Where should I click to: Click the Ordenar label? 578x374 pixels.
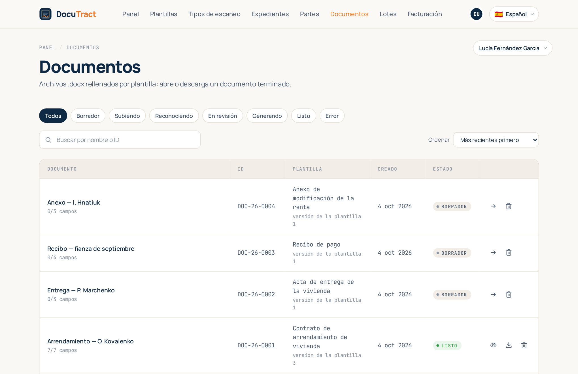(439, 140)
